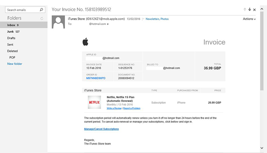Viewport: 267px width, 153px height.
Task: Click the vertical scrollbar thumb
Action: coord(262,51)
